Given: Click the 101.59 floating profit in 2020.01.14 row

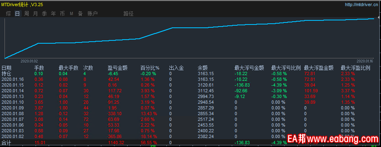Looking at the screenshot, I should tap(311, 91).
